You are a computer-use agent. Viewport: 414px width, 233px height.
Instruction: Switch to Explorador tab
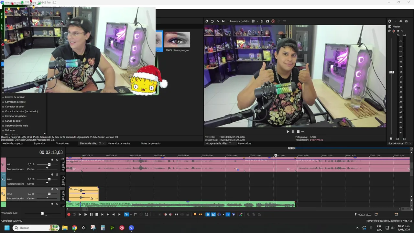[39, 143]
